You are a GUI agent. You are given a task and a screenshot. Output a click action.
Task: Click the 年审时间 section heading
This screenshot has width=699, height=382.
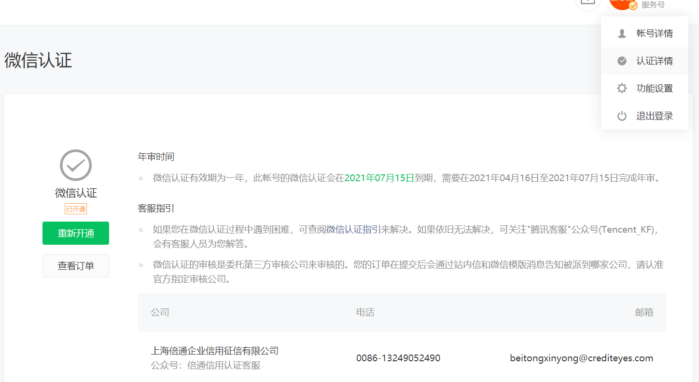[x=156, y=157]
